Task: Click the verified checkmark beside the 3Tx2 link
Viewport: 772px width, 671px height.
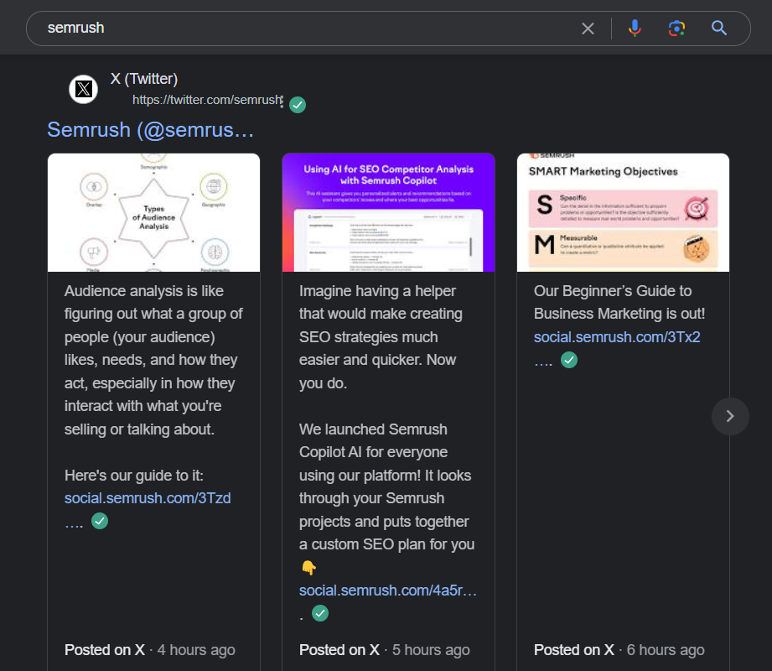Action: pos(568,359)
